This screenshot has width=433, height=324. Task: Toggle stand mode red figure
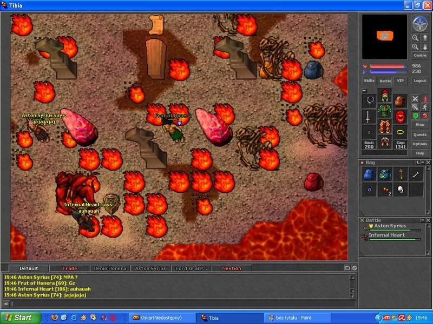[x=425, y=99]
